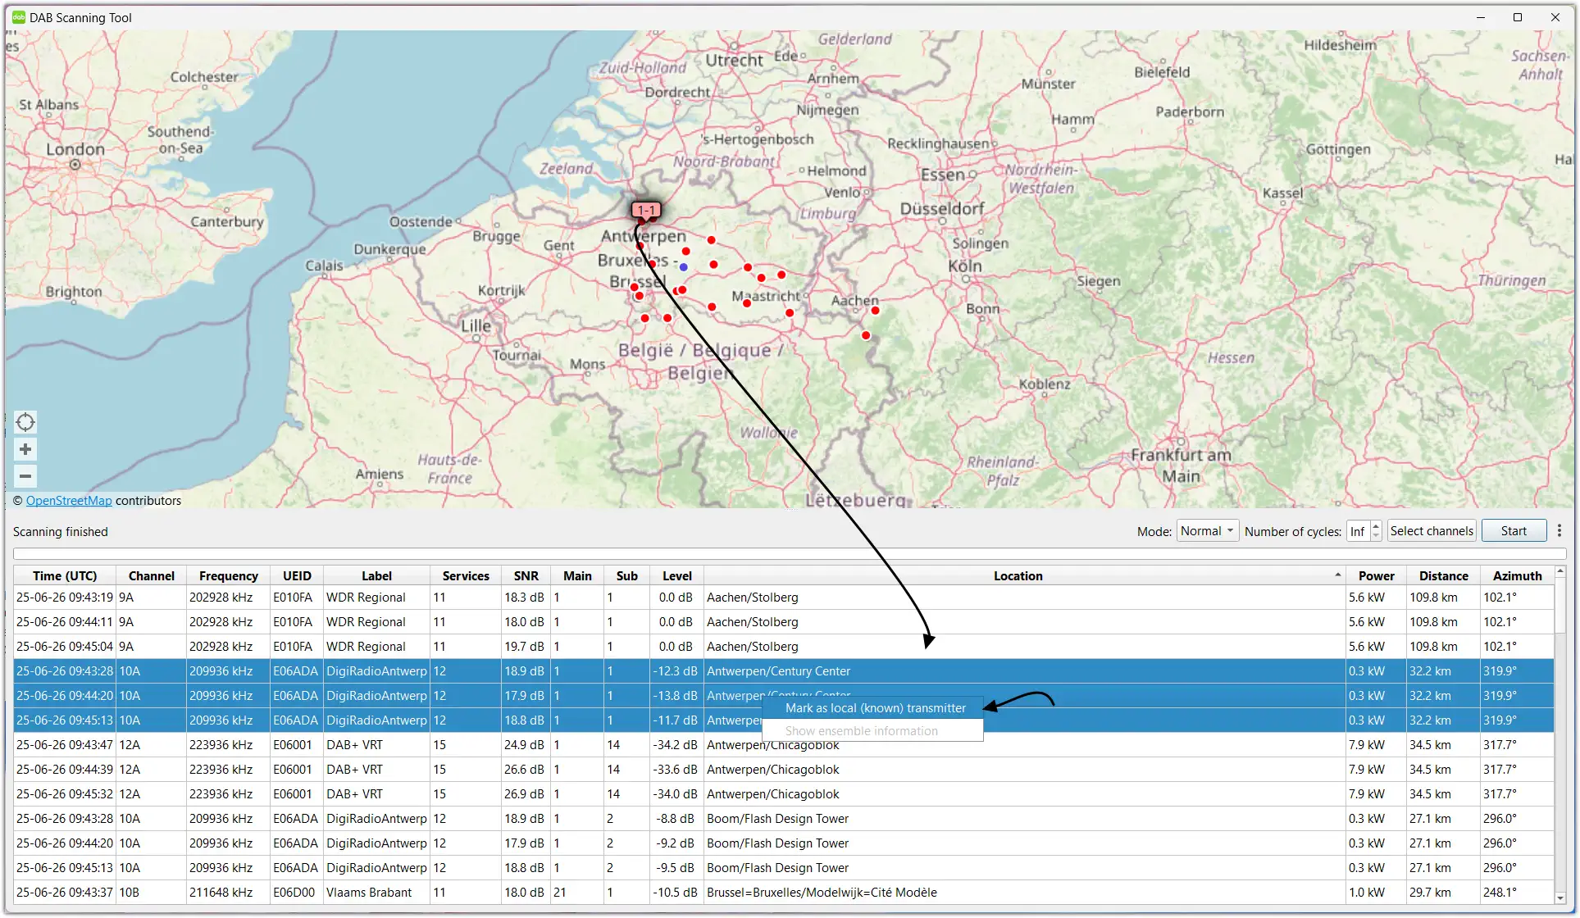Screen dimensions: 1580x918
Task: Click the table scrollbar down arrow
Action: click(x=1560, y=898)
